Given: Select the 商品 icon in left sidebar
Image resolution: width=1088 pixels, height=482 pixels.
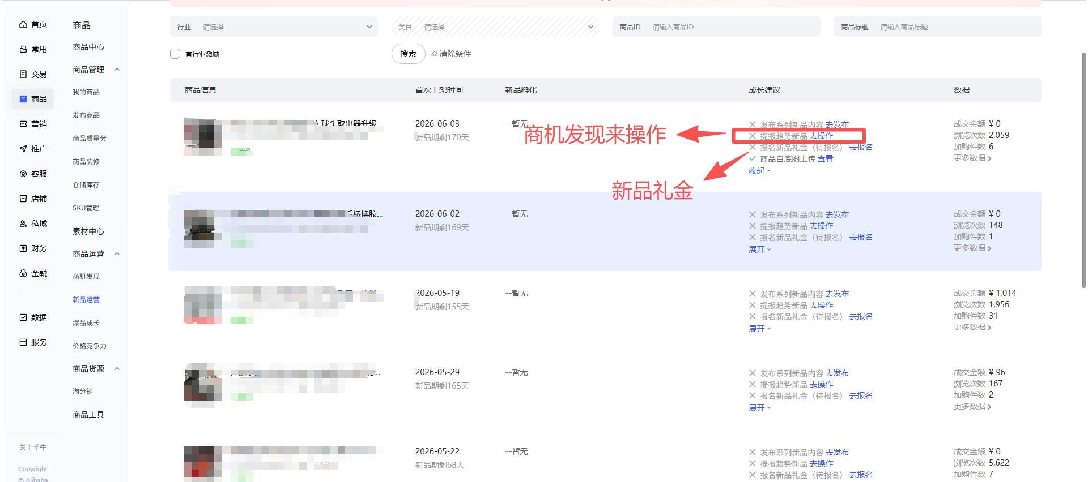Looking at the screenshot, I should [23, 99].
